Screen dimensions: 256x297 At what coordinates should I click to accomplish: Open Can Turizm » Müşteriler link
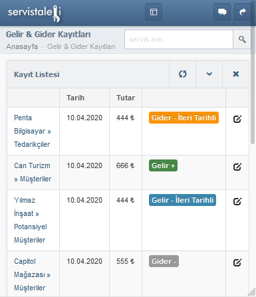point(33,172)
